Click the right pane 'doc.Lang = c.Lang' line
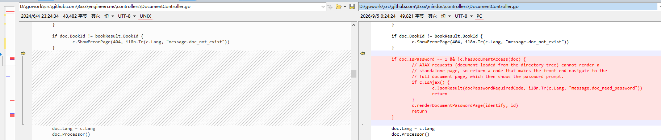 (x=413, y=128)
